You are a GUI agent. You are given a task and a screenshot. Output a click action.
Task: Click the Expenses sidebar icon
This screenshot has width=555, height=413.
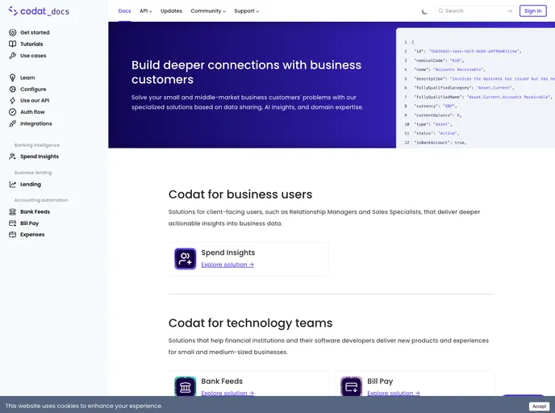(x=12, y=234)
